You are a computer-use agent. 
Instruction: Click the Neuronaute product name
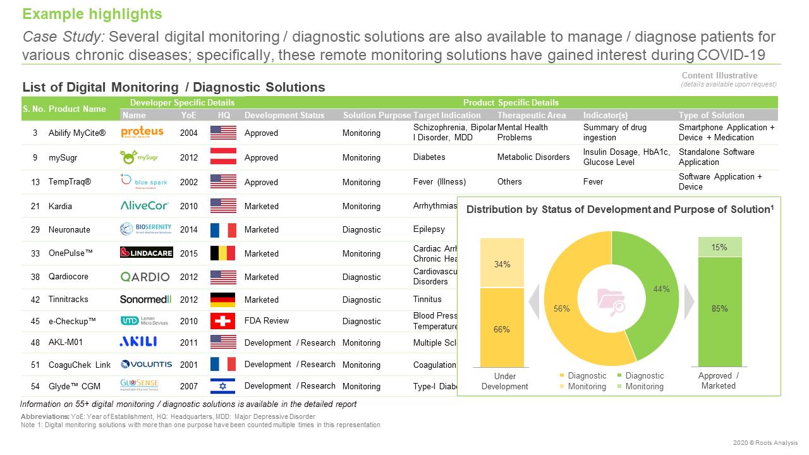[x=69, y=229]
